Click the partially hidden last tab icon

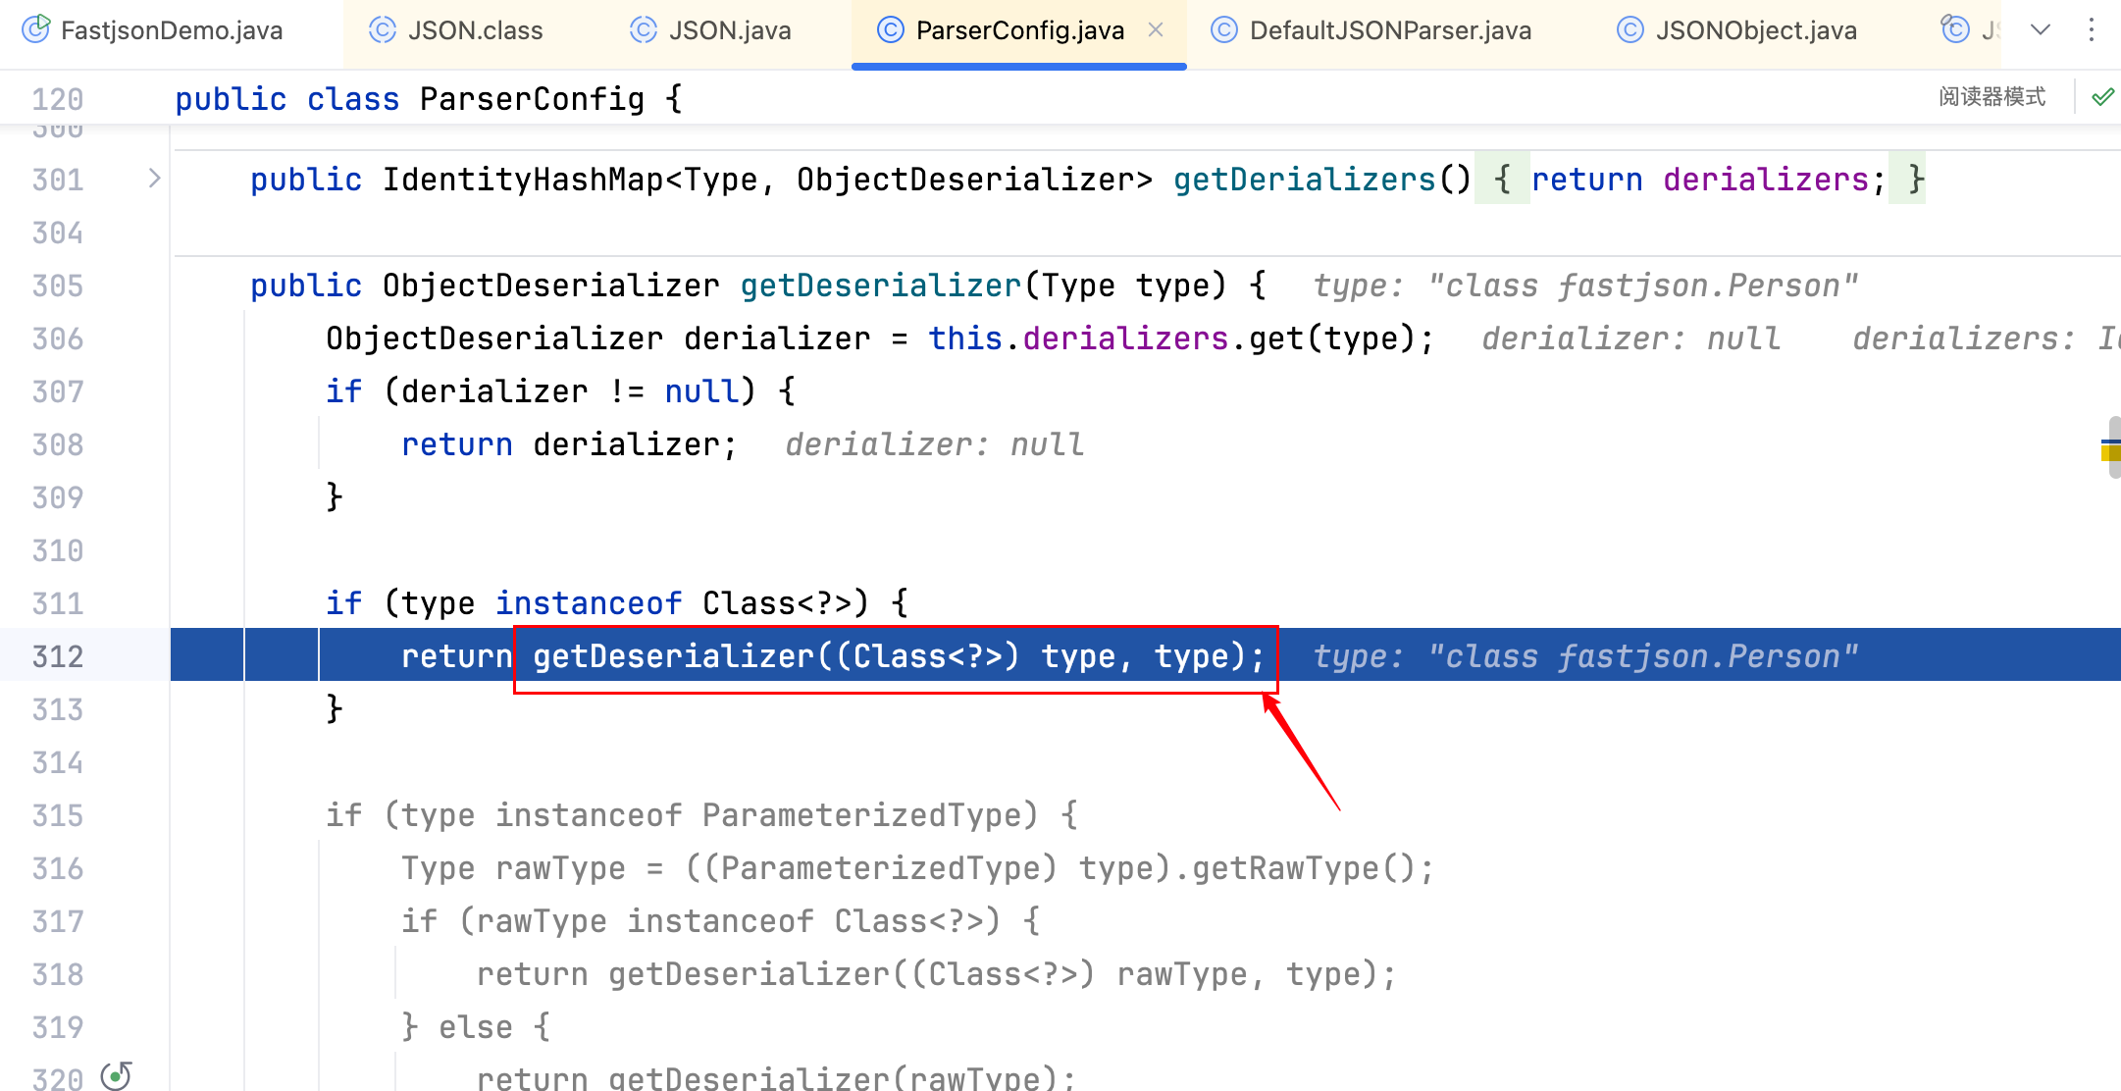point(1955,30)
